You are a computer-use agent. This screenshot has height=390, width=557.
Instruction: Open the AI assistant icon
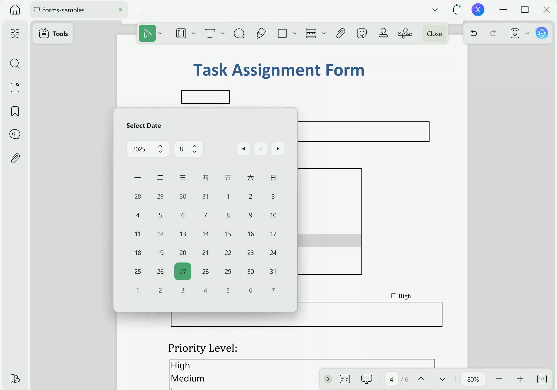point(542,33)
